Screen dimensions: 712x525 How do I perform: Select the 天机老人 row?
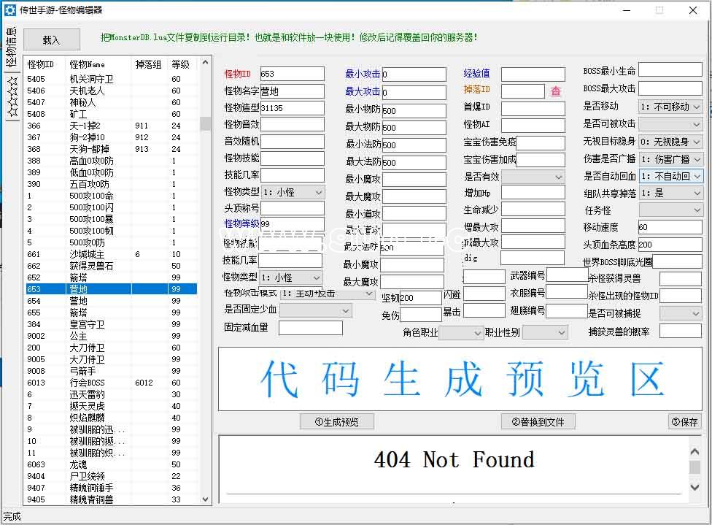pos(112,91)
